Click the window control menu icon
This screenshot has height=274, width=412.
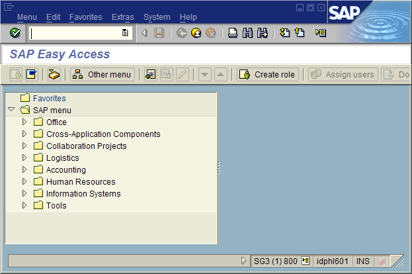click(9, 7)
